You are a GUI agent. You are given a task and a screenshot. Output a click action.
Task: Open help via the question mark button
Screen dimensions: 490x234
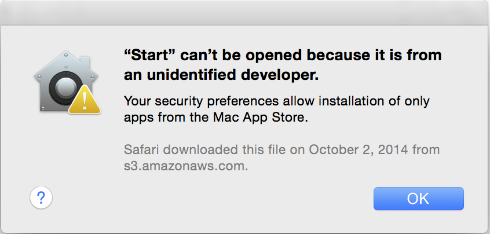[41, 198]
